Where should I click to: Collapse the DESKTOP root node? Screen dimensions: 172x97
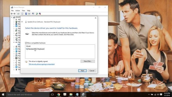(12, 17)
